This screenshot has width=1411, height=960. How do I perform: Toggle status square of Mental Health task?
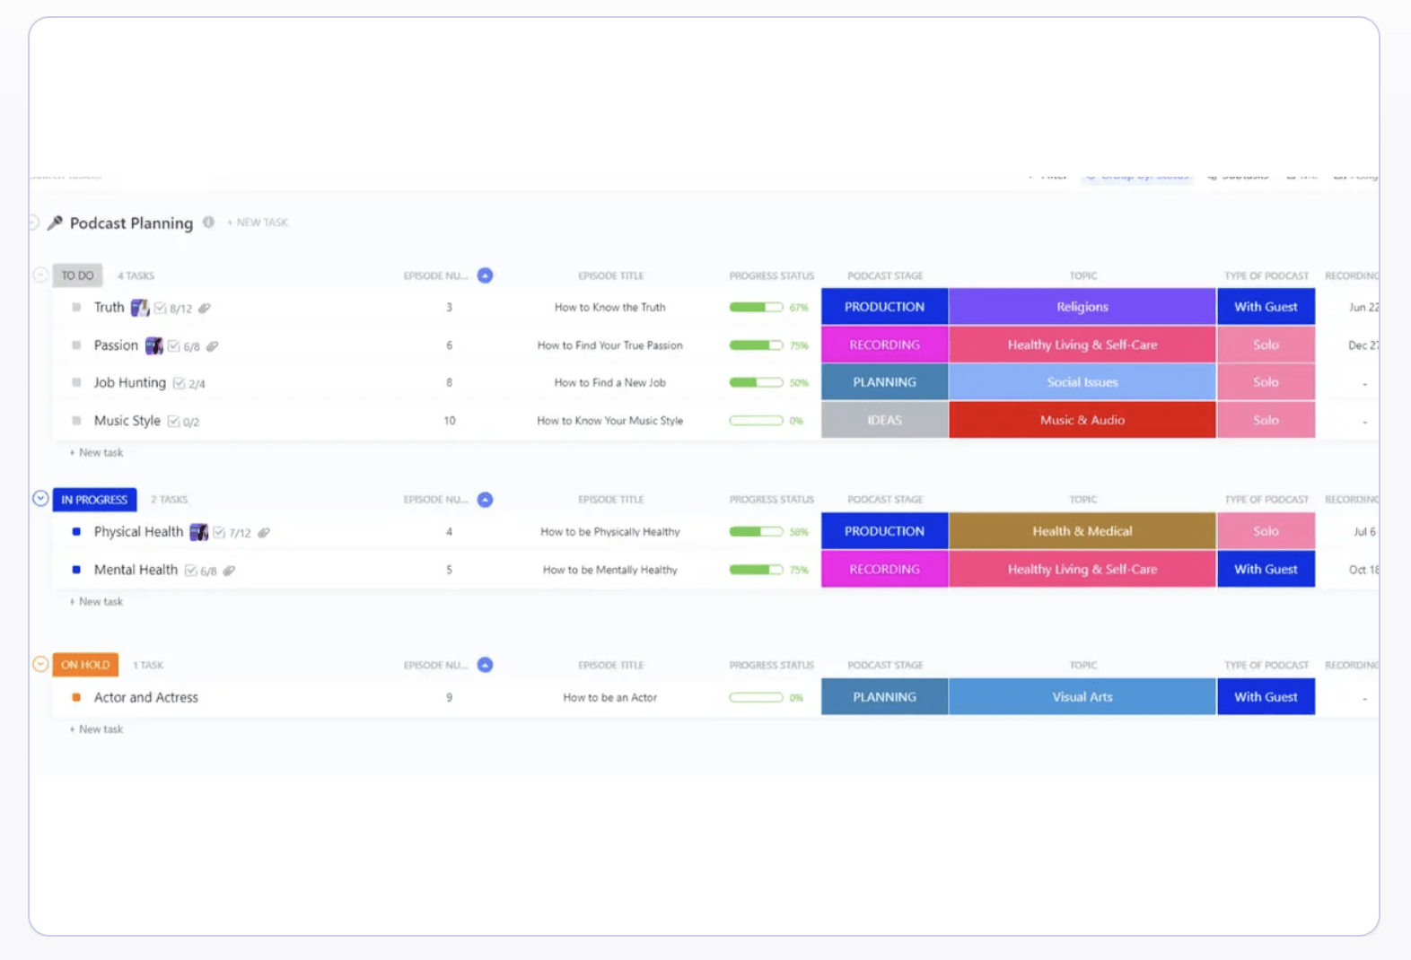[76, 570]
